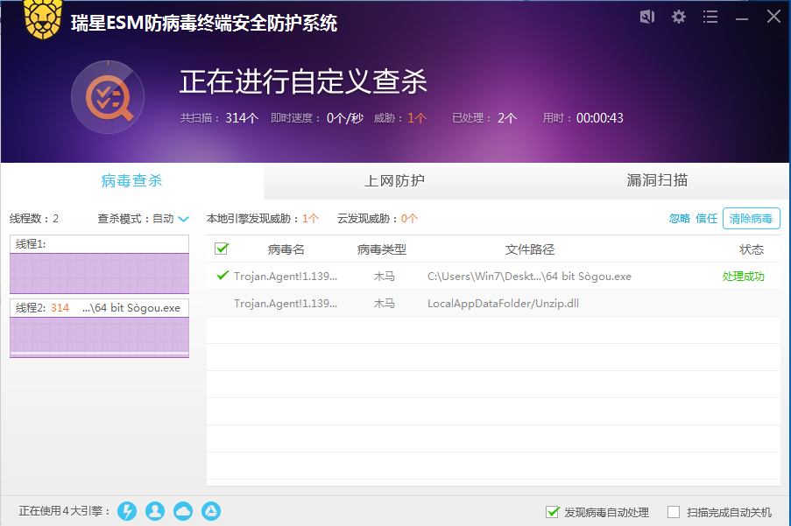Click the 清除病毒 button
This screenshot has height=526, width=791.
751,219
